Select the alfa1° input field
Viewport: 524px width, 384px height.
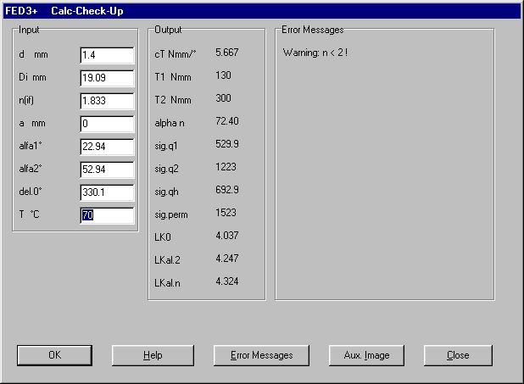(107, 147)
